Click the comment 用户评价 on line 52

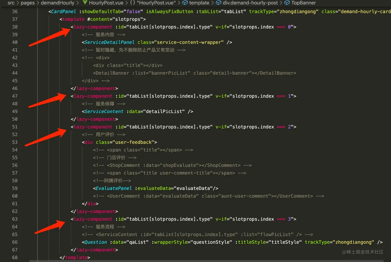(103, 134)
